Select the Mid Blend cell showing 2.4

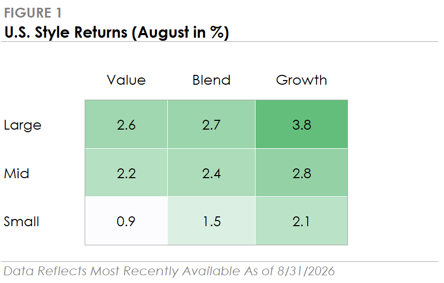click(x=212, y=172)
